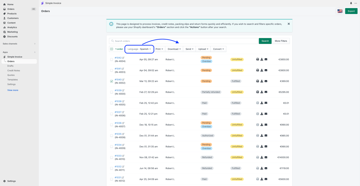Screen dimensions: 360x186
Task: Open Credit Notes in the sidebar
Action: click(x=14, y=70)
